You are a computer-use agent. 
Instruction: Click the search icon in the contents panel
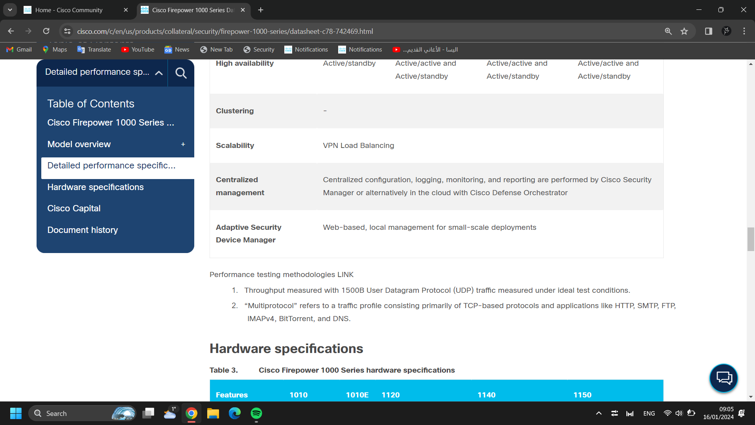(181, 73)
